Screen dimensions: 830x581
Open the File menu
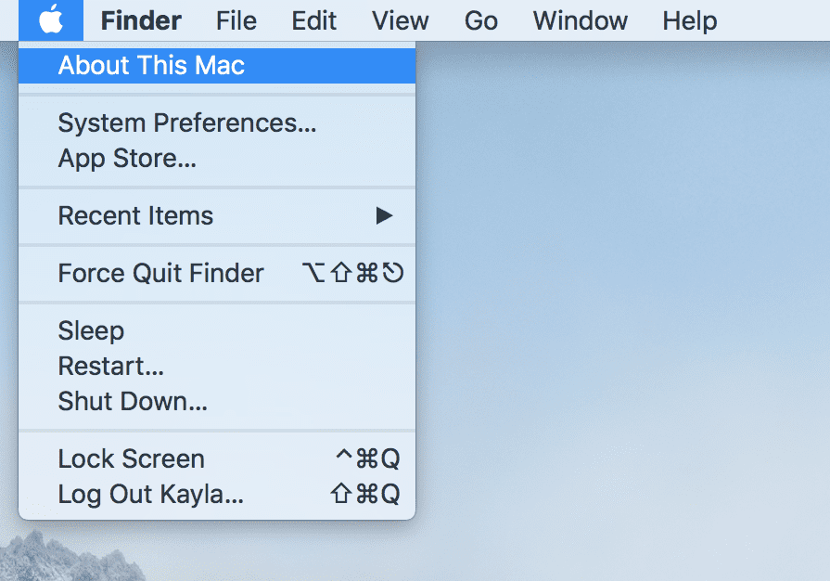[x=236, y=19]
